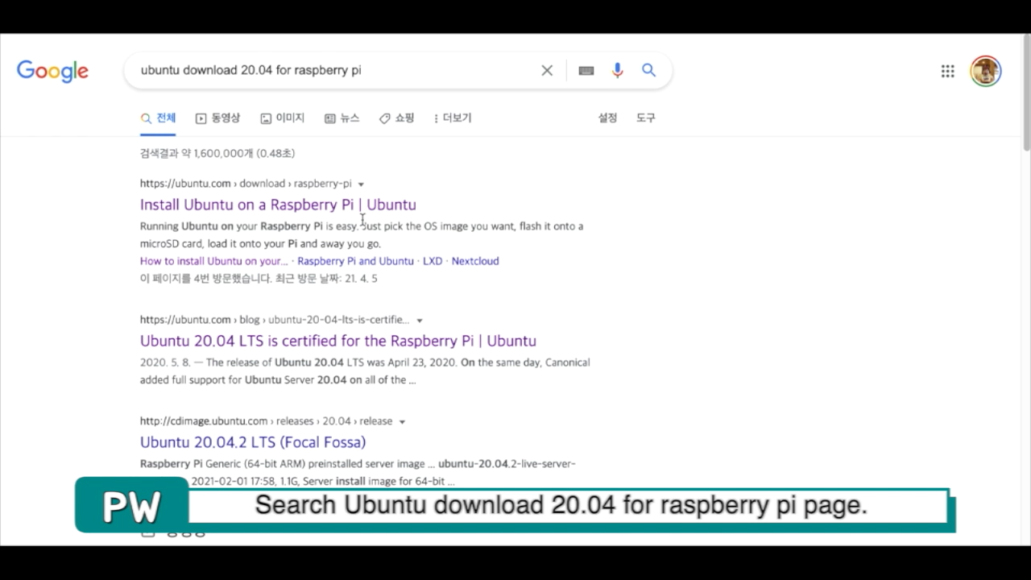Viewport: 1031px width, 580px height.
Task: Open the LXD sitelink
Action: (433, 261)
